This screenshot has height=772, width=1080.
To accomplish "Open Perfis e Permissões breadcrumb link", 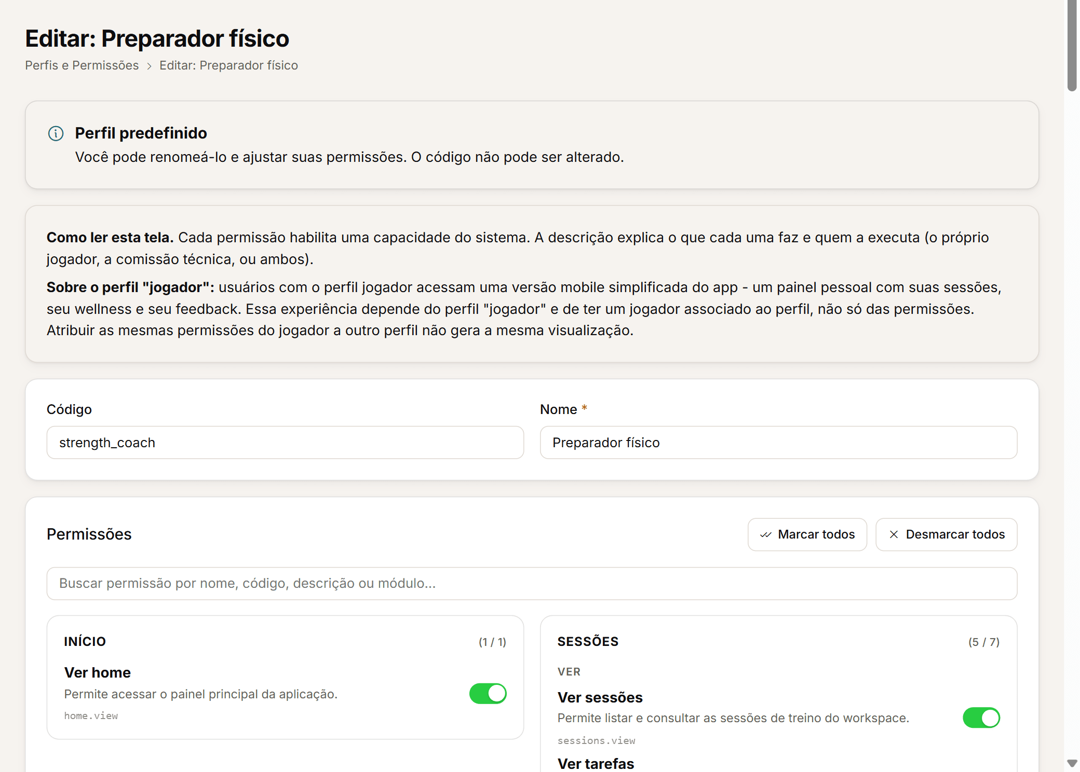I will click(x=82, y=65).
